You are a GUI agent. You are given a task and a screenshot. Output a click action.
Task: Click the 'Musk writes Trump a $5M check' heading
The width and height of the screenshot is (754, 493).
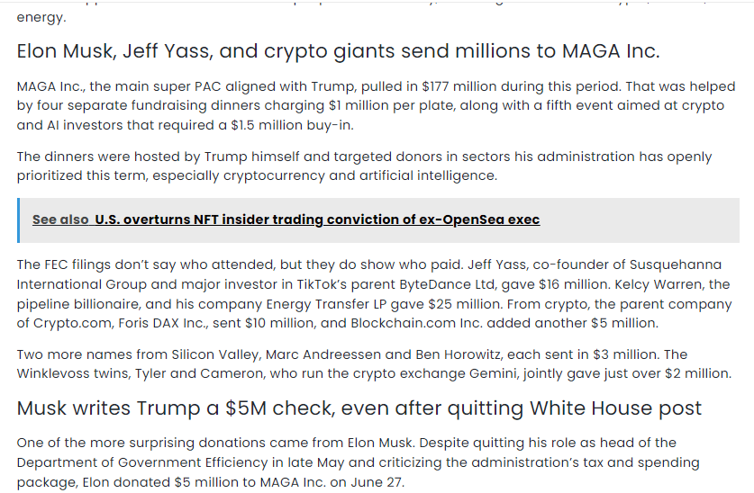(359, 408)
